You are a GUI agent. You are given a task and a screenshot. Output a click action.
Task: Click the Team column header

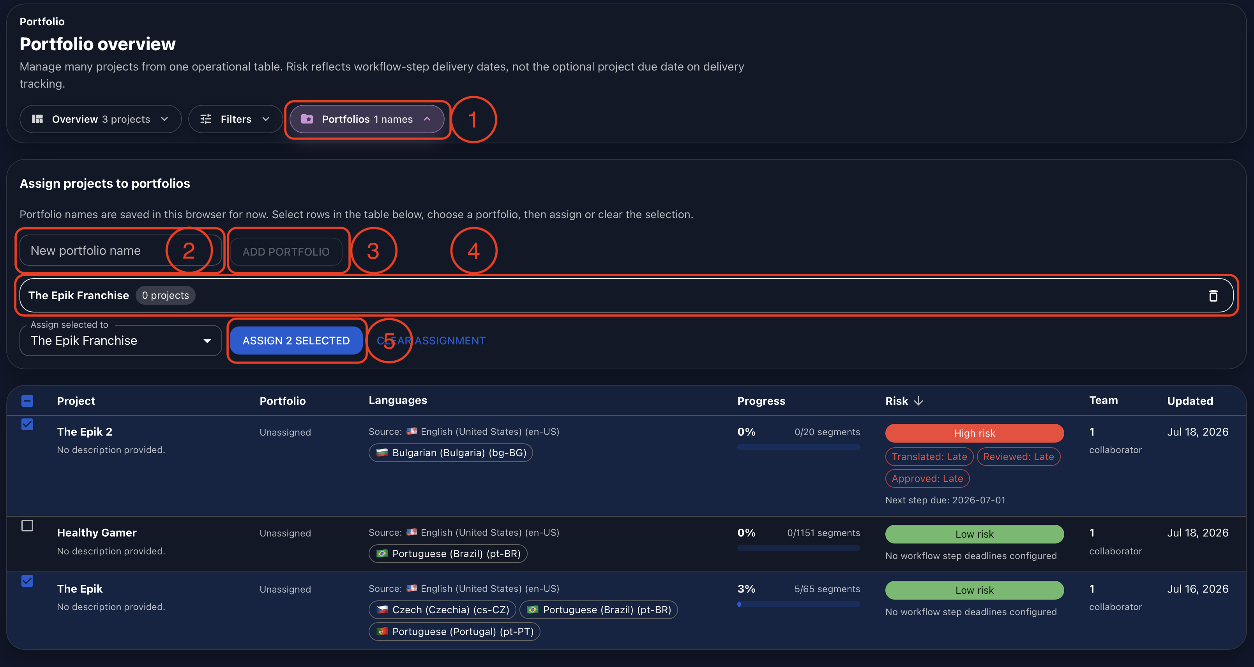click(1104, 401)
